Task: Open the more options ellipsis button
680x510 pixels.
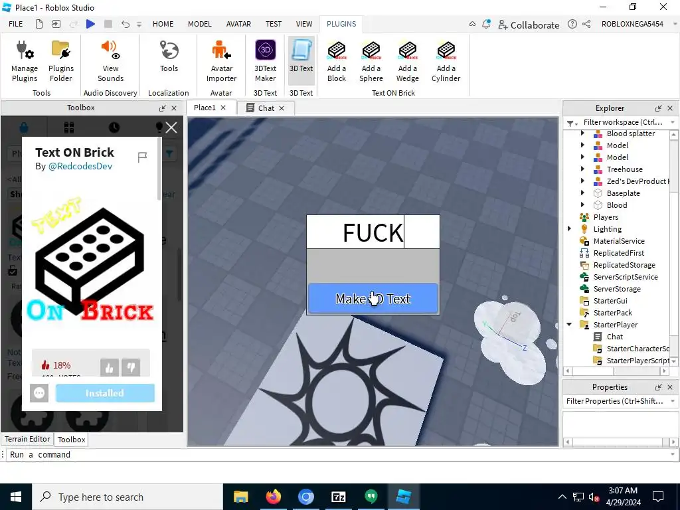Action: click(39, 393)
